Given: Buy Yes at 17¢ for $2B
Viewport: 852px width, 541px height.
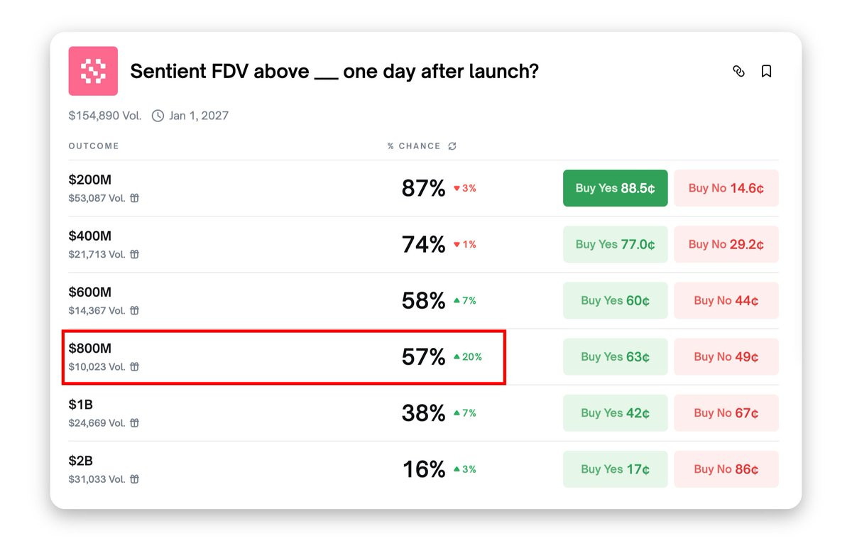Looking at the screenshot, I should click(x=616, y=469).
